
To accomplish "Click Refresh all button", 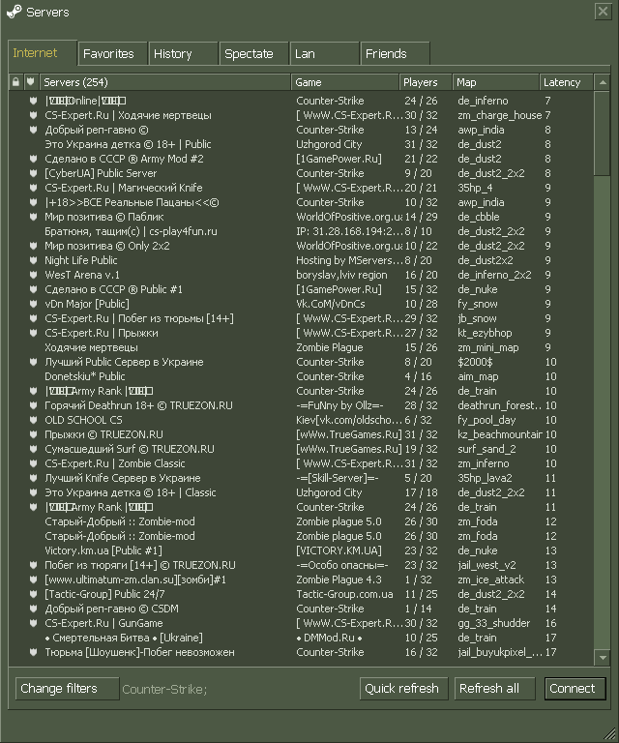I will [494, 689].
